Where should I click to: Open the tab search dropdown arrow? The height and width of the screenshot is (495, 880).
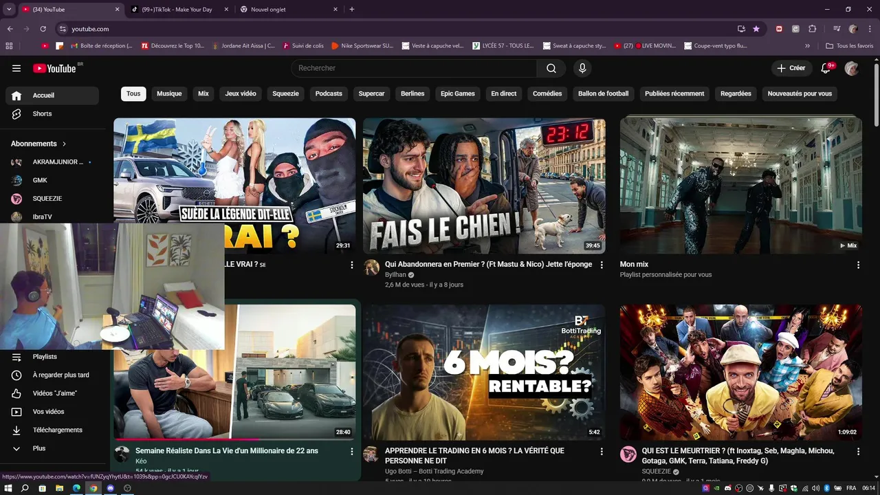click(x=9, y=10)
